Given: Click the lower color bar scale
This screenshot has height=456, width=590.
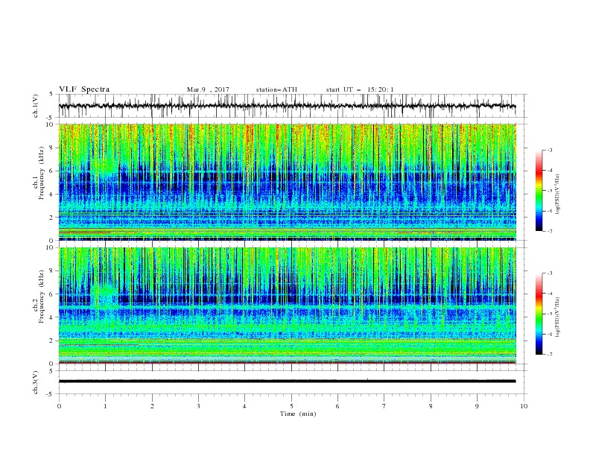Looking at the screenshot, I should (539, 314).
